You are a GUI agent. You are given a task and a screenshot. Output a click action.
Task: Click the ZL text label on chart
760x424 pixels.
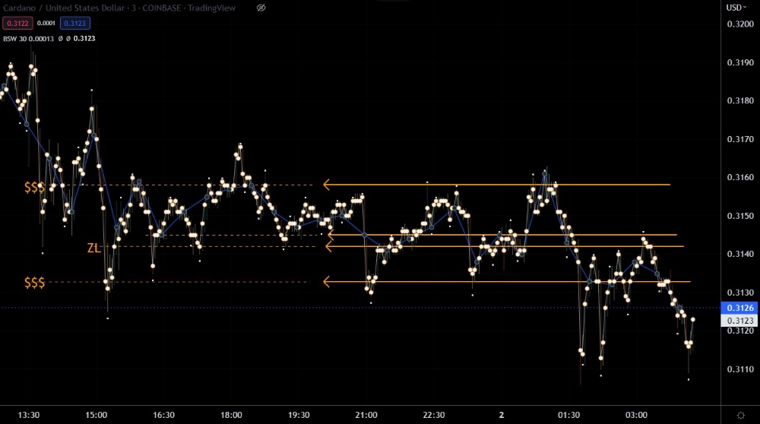[93, 248]
